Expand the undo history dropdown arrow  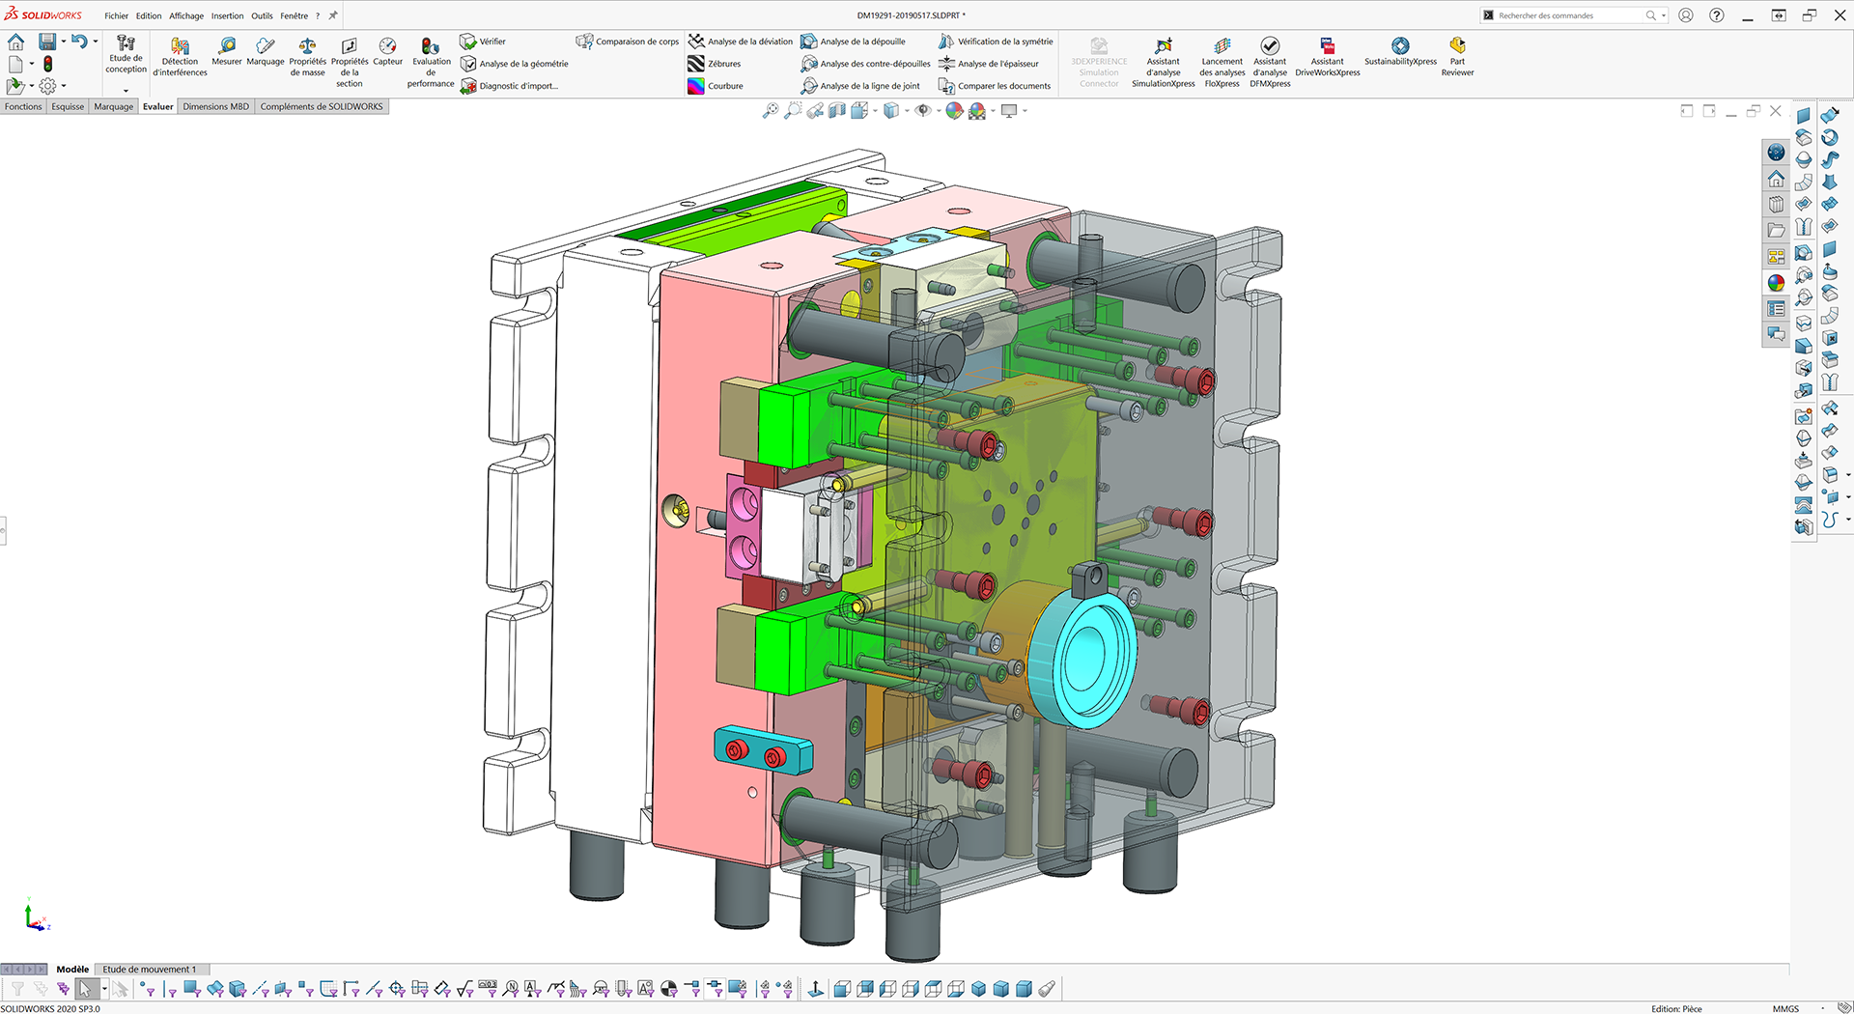coord(95,42)
